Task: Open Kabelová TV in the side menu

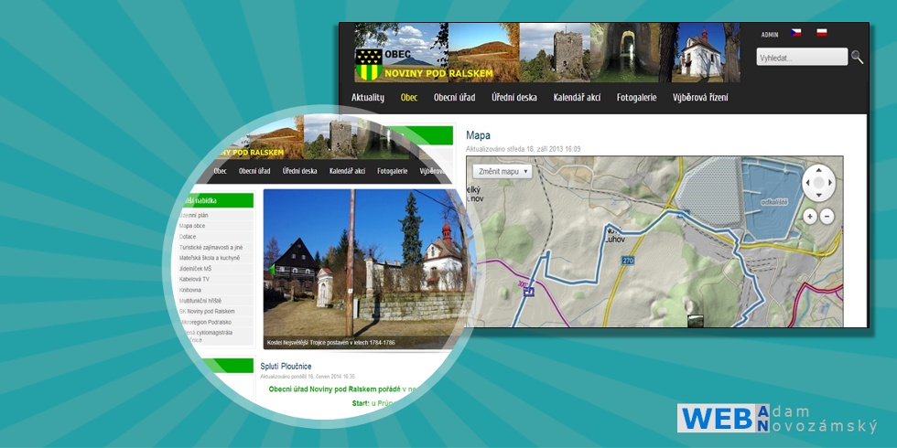Action: tap(195, 279)
